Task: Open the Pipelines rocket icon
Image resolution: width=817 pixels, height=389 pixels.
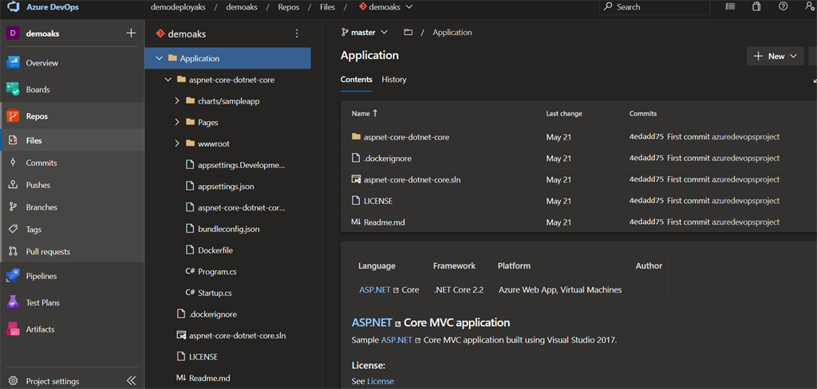Action: click(x=13, y=276)
